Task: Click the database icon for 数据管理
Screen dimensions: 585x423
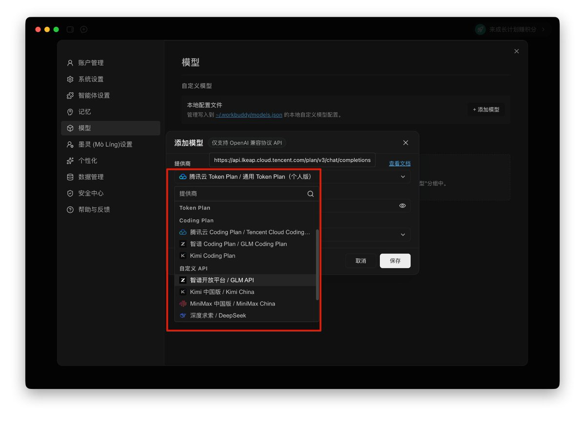Action: point(70,177)
